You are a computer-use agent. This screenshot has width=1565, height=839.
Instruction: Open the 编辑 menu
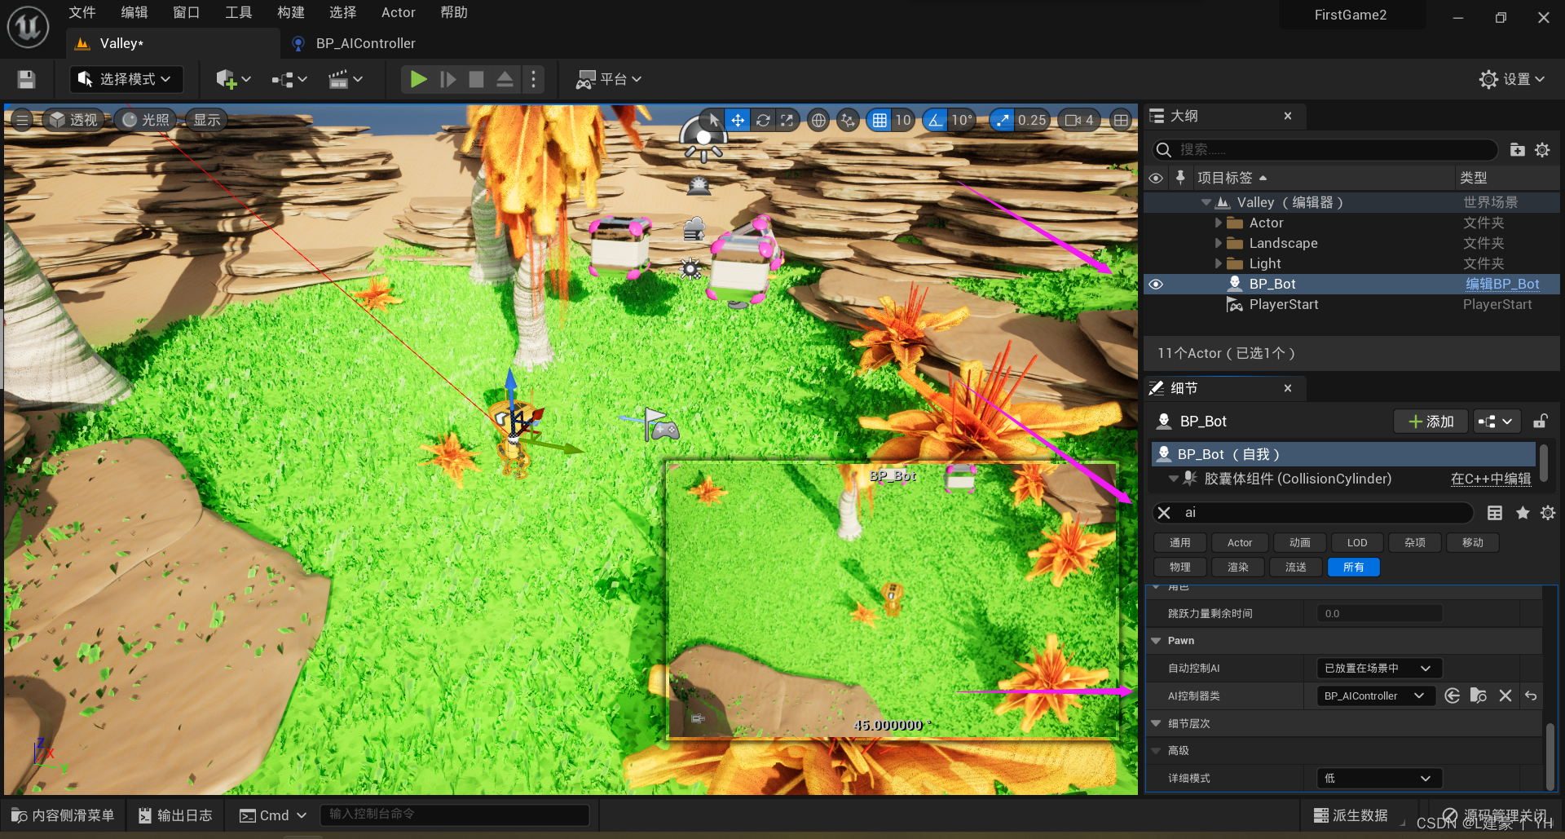(x=134, y=12)
